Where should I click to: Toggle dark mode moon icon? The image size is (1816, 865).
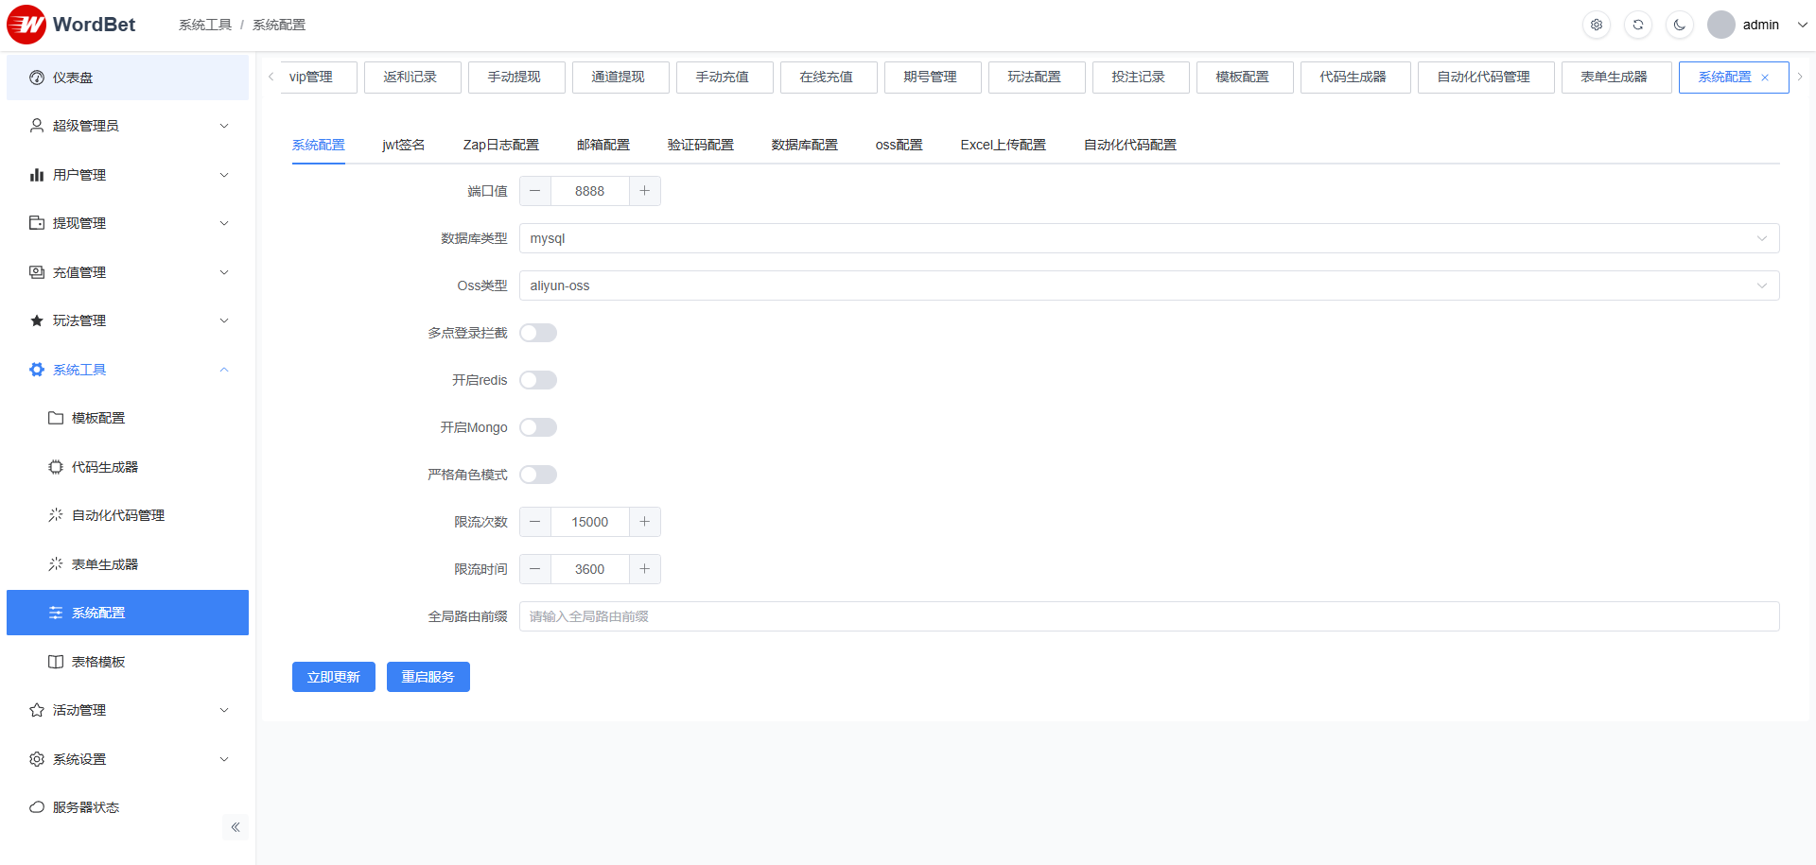[1680, 25]
